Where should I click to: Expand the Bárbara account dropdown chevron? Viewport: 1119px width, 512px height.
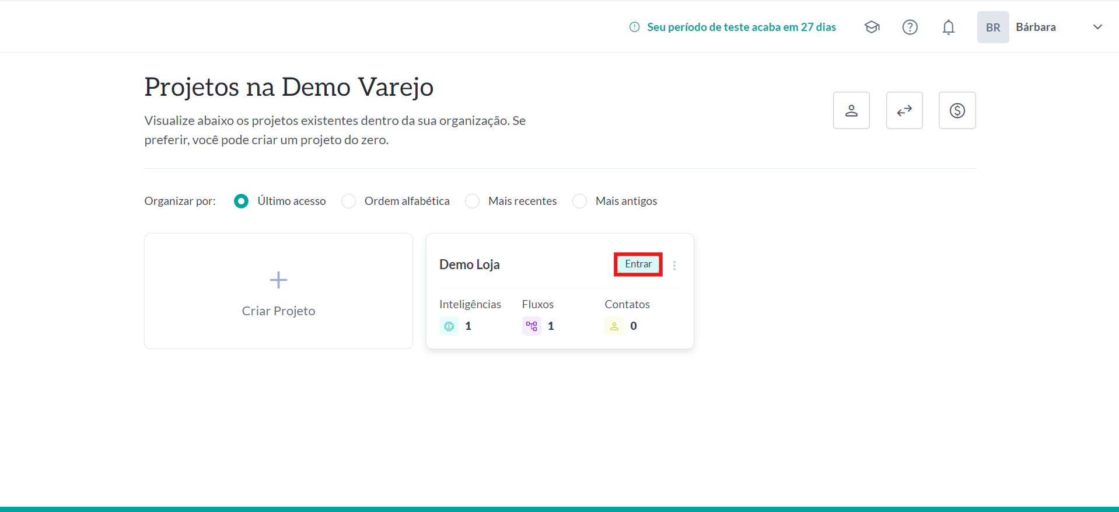click(1097, 27)
